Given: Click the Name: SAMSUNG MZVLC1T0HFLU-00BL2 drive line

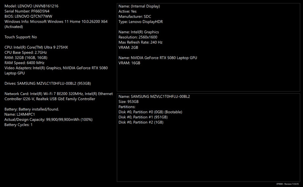Looking at the screenshot, I should click(154, 97).
